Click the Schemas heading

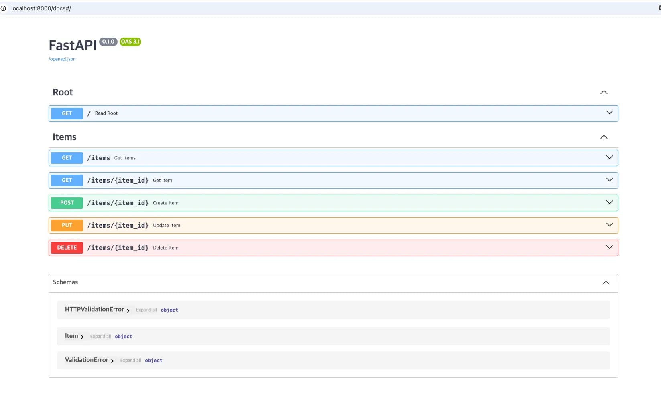point(65,282)
